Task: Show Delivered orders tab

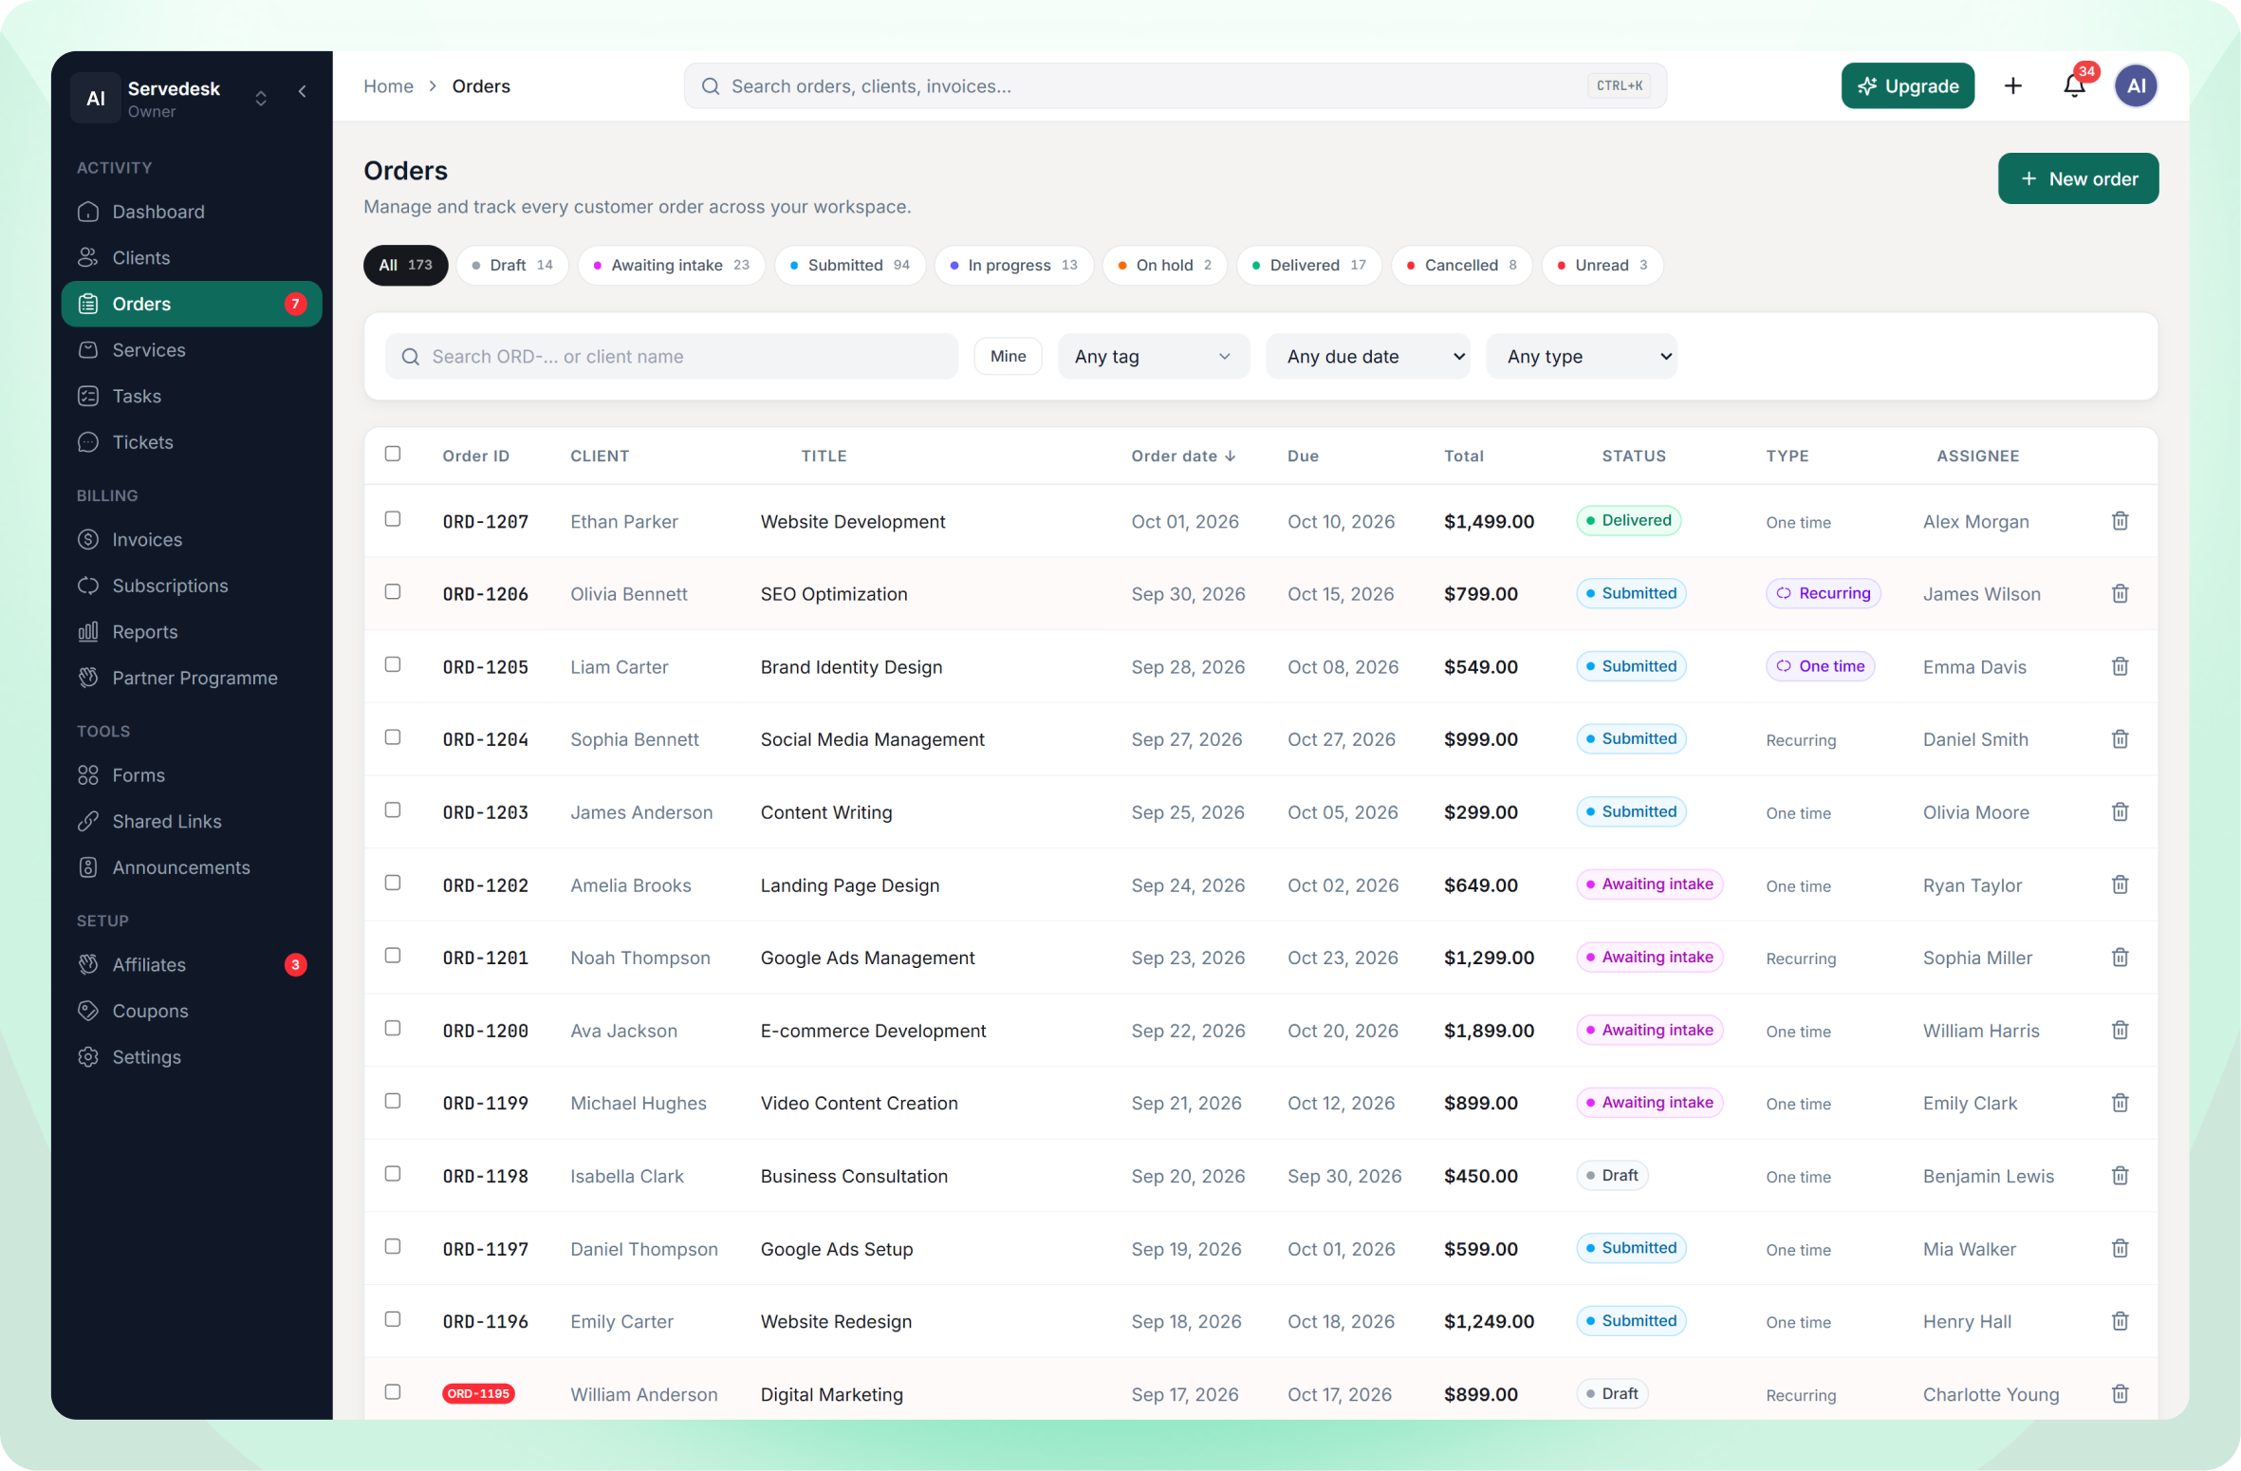Action: (x=1308, y=266)
